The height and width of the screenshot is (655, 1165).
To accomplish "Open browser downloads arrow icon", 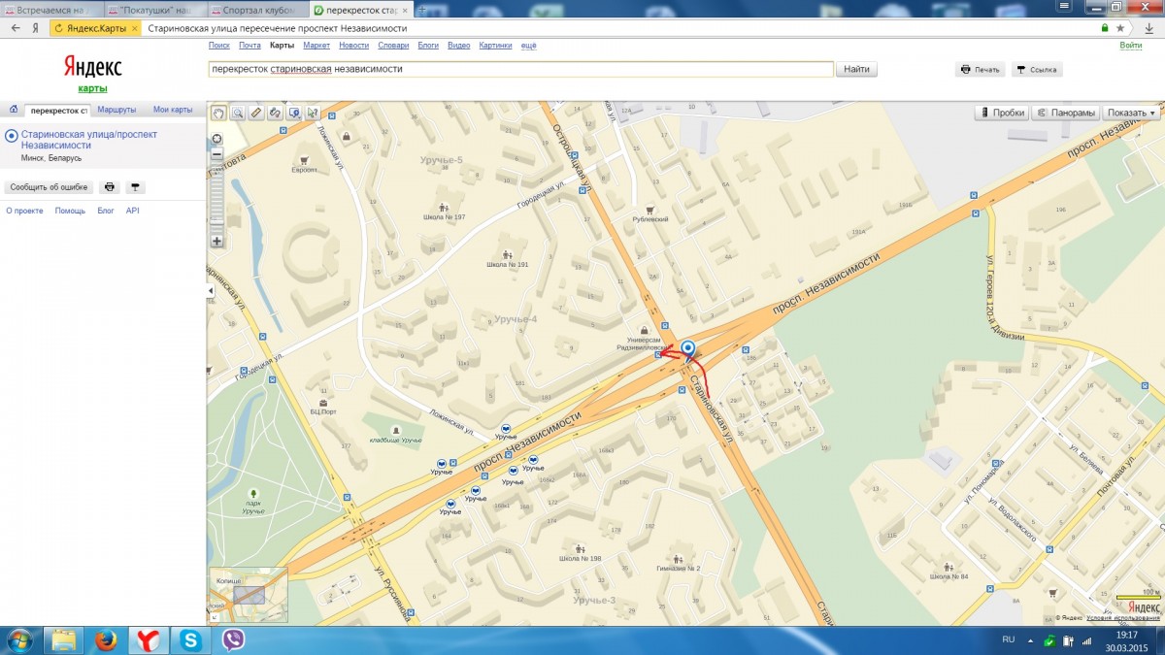I will pyautogui.click(x=1148, y=28).
